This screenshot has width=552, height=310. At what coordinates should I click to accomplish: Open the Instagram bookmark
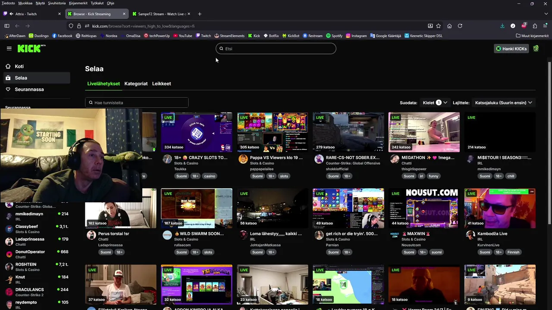tap(356, 36)
